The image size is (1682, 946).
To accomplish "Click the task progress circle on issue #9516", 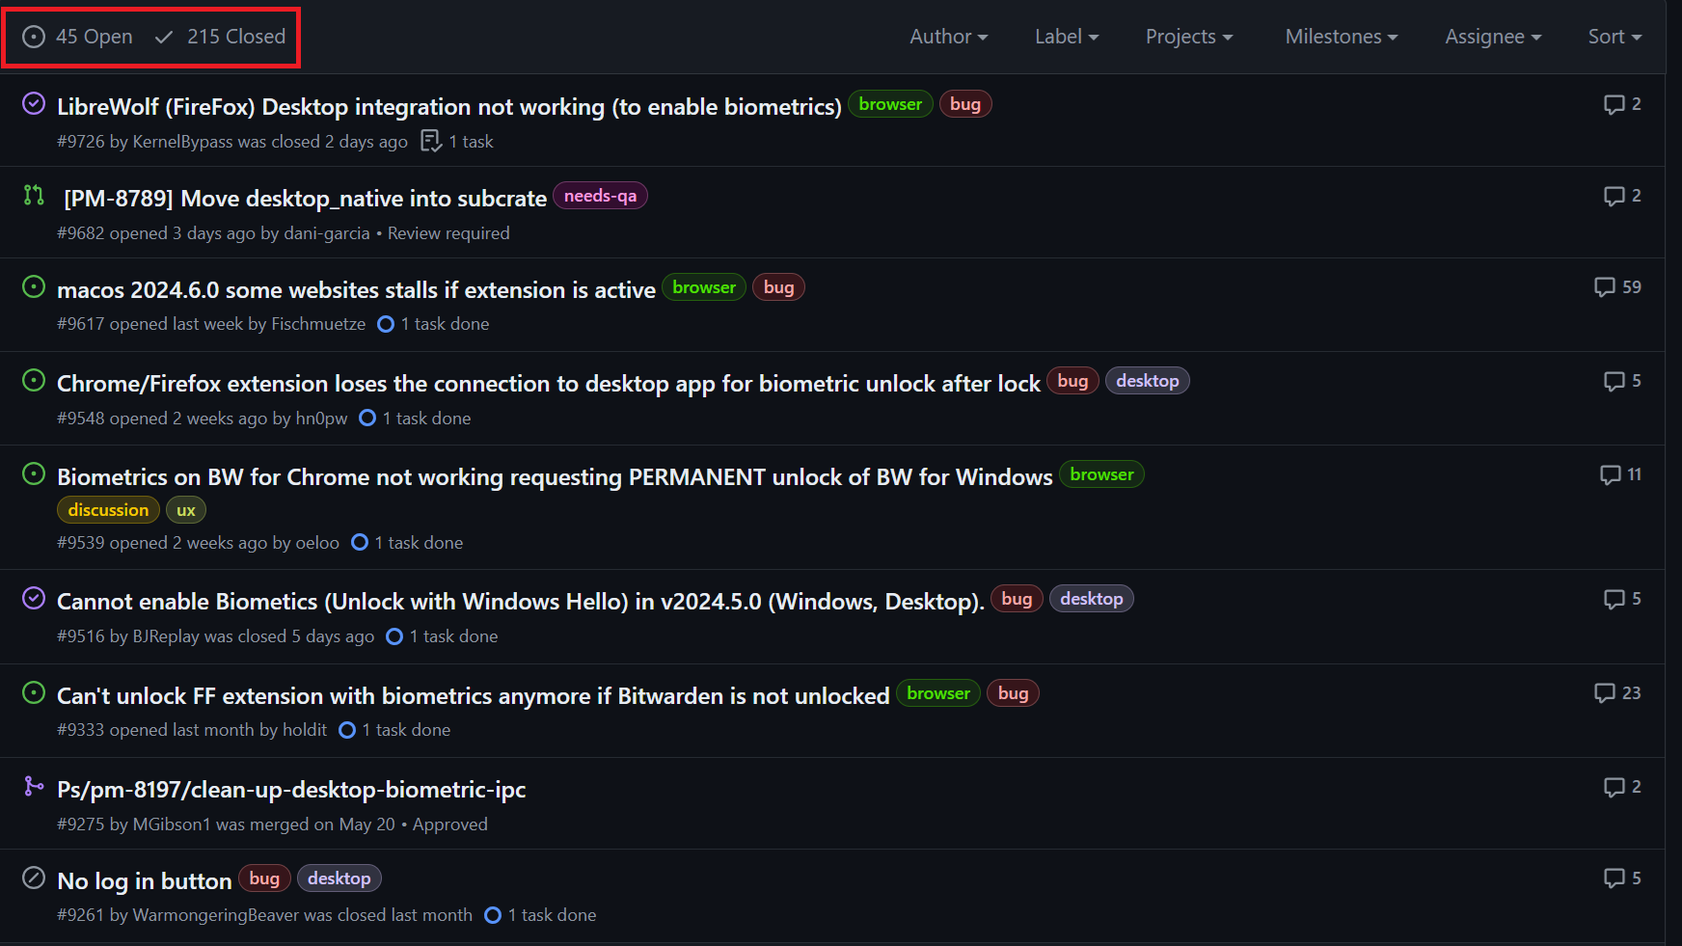I will (x=394, y=636).
